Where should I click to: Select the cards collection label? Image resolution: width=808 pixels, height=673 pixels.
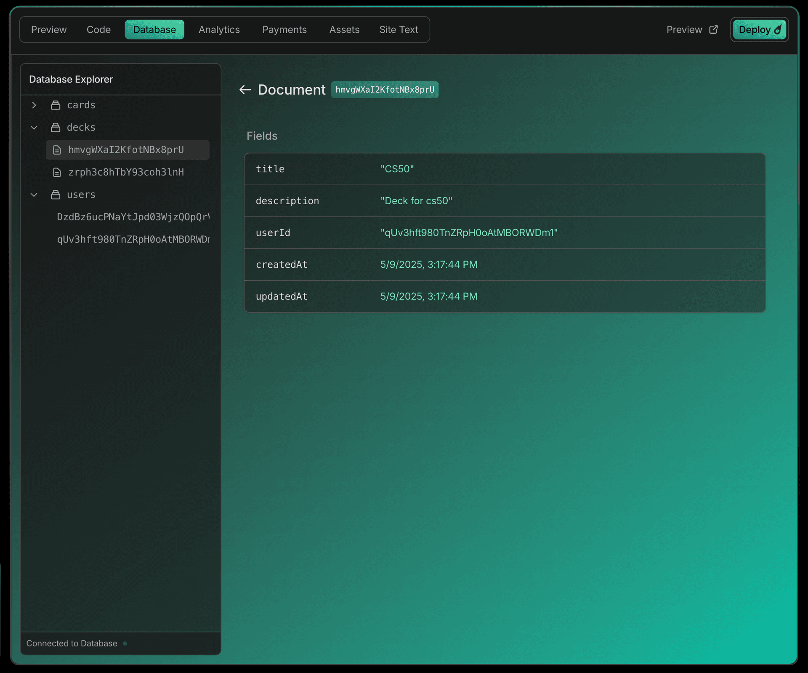tap(81, 105)
